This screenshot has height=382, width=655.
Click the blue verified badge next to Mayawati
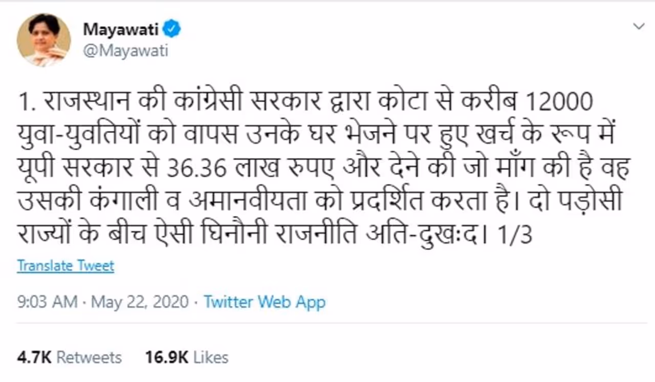(172, 30)
